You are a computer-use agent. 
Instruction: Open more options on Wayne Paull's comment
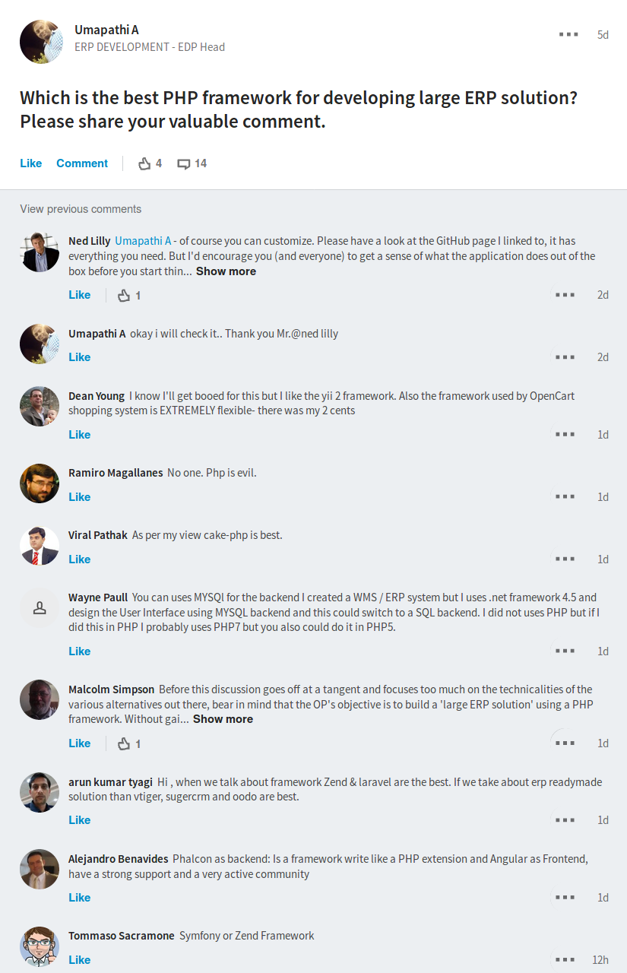point(565,651)
